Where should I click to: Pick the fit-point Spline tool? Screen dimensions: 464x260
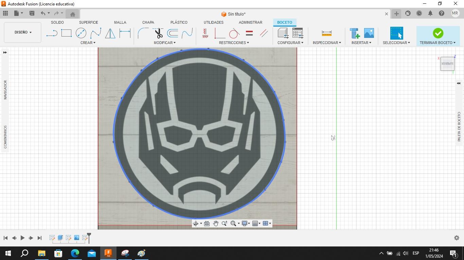coord(96,33)
